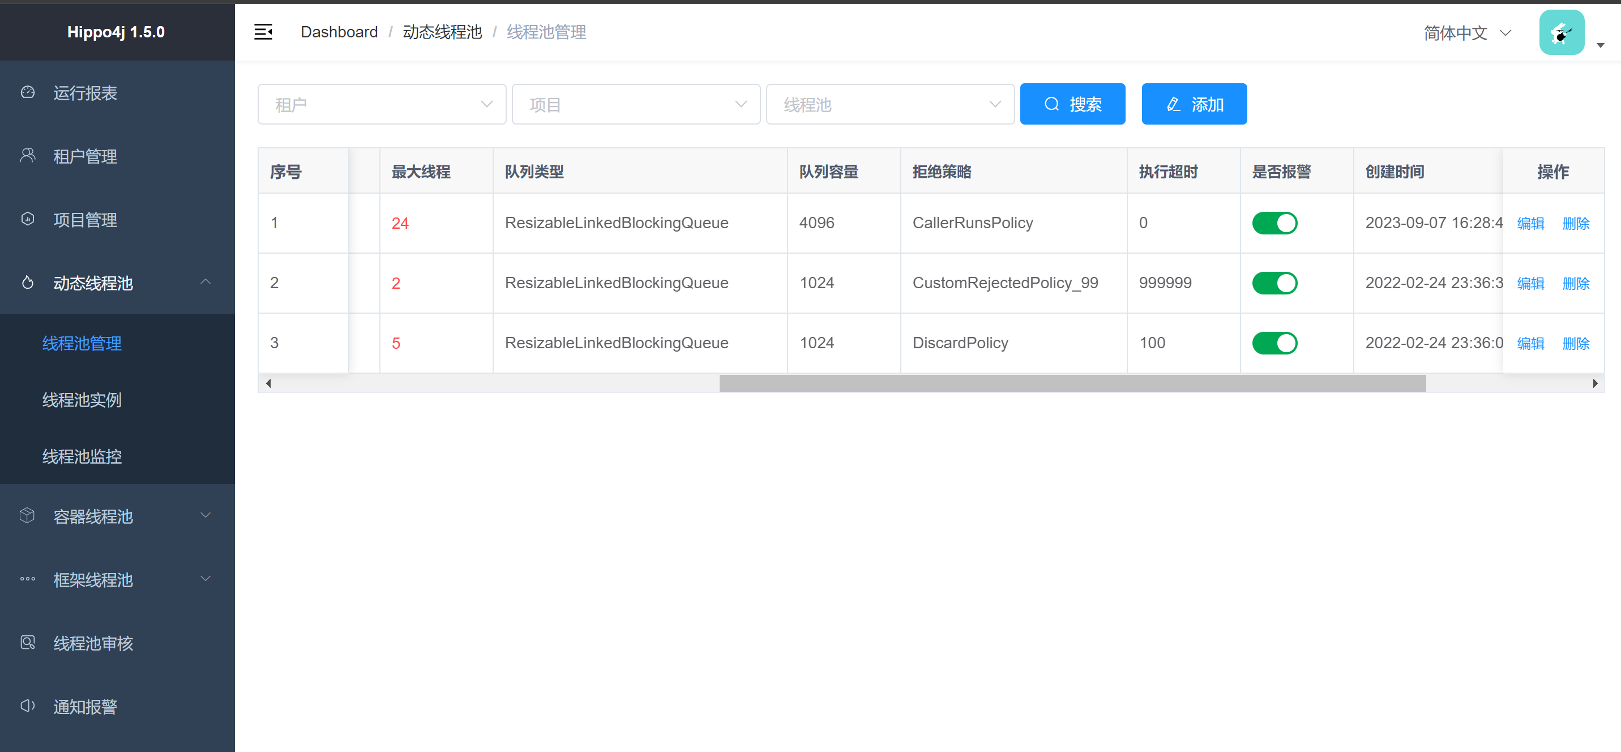The image size is (1621, 752).
Task: Click the red max thread value 24
Action: pos(400,223)
